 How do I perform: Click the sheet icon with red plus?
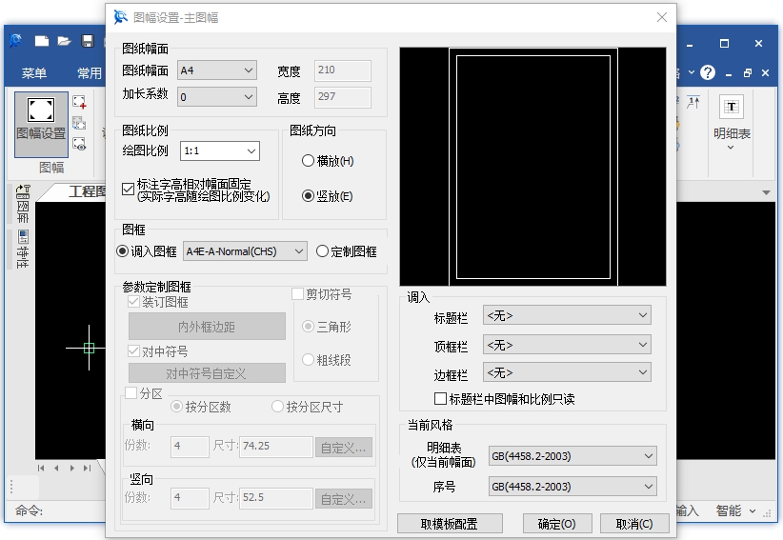point(80,103)
